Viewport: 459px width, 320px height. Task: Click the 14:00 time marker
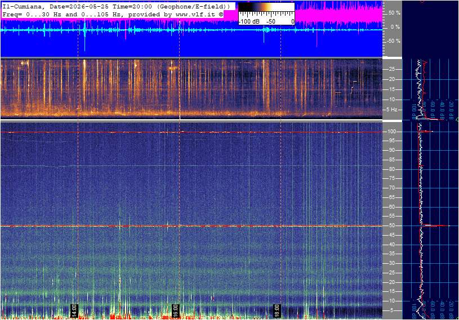pyautogui.click(x=74, y=310)
